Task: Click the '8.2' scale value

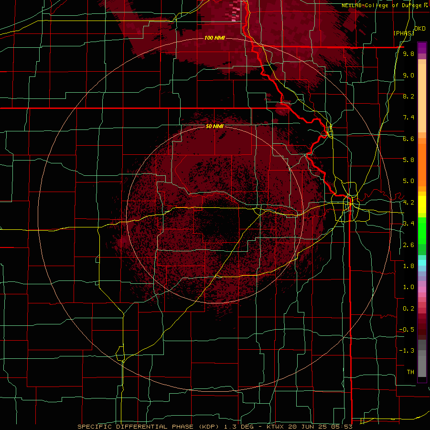Action: (408, 96)
